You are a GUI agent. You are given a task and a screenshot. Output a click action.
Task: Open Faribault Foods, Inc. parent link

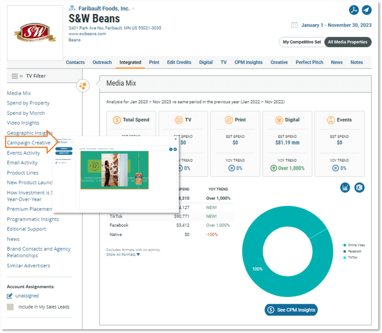(x=104, y=8)
